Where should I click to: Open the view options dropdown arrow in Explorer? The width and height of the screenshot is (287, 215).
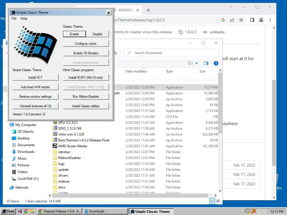pyautogui.click(x=196, y=63)
